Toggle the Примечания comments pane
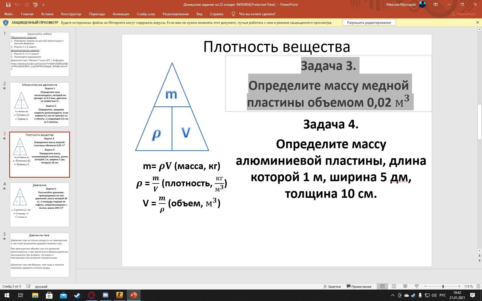 (359, 286)
